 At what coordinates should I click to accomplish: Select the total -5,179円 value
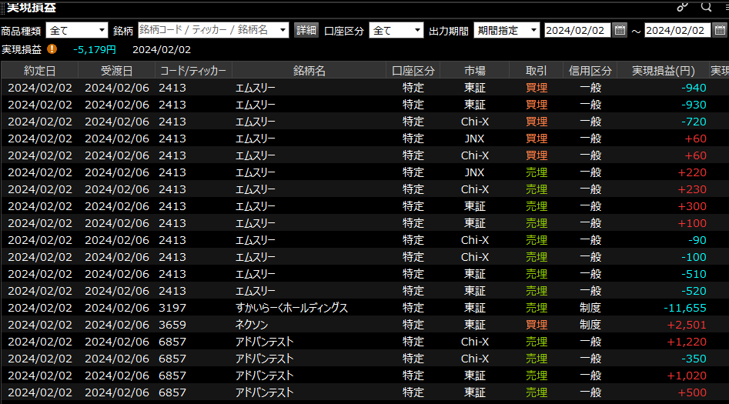[x=95, y=50]
